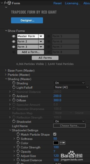Viewport: 90px width, 164px height.
Task: Expand the Base Form (Master) group
Action: (5, 71)
